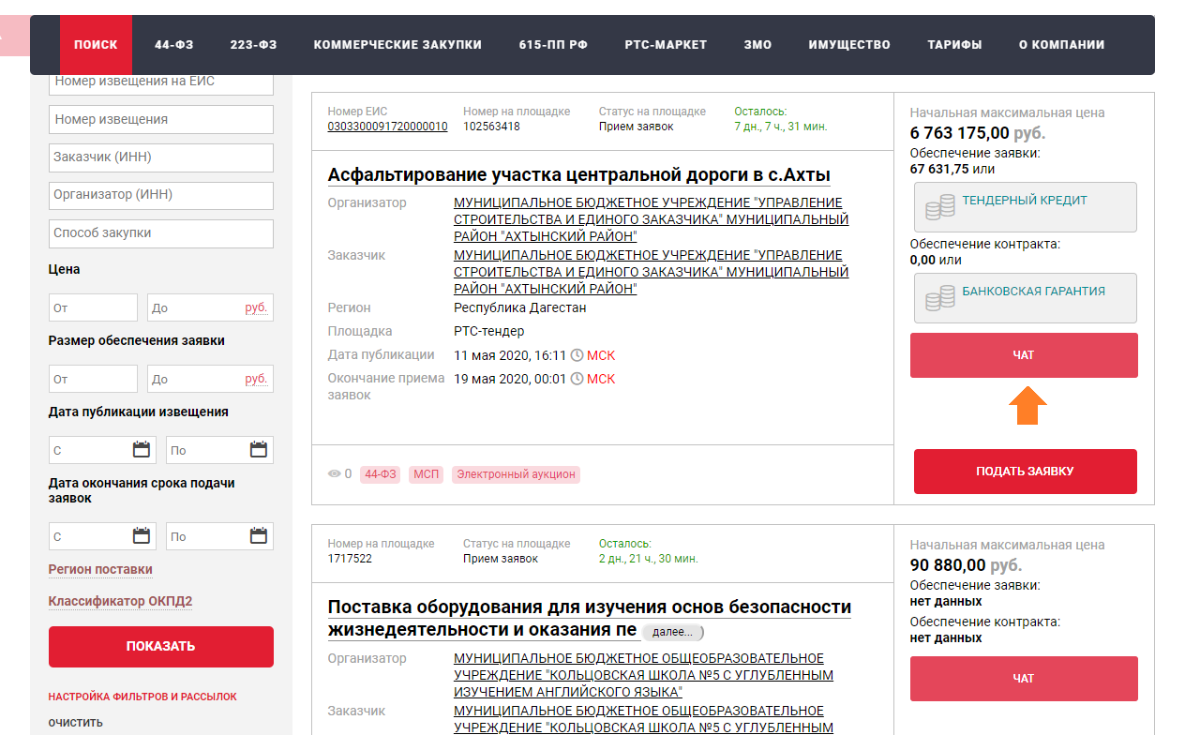Expand truncated title with 'далее...' button
The image size is (1200, 750).
click(672, 632)
